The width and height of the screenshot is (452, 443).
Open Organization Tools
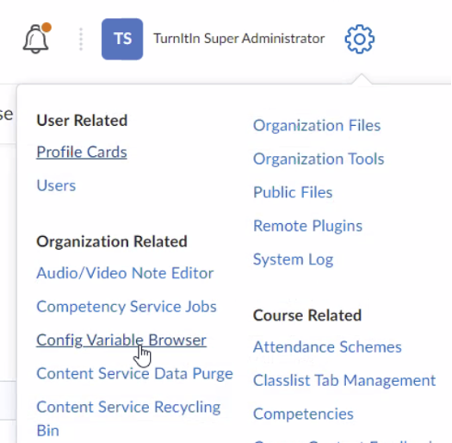[319, 159]
